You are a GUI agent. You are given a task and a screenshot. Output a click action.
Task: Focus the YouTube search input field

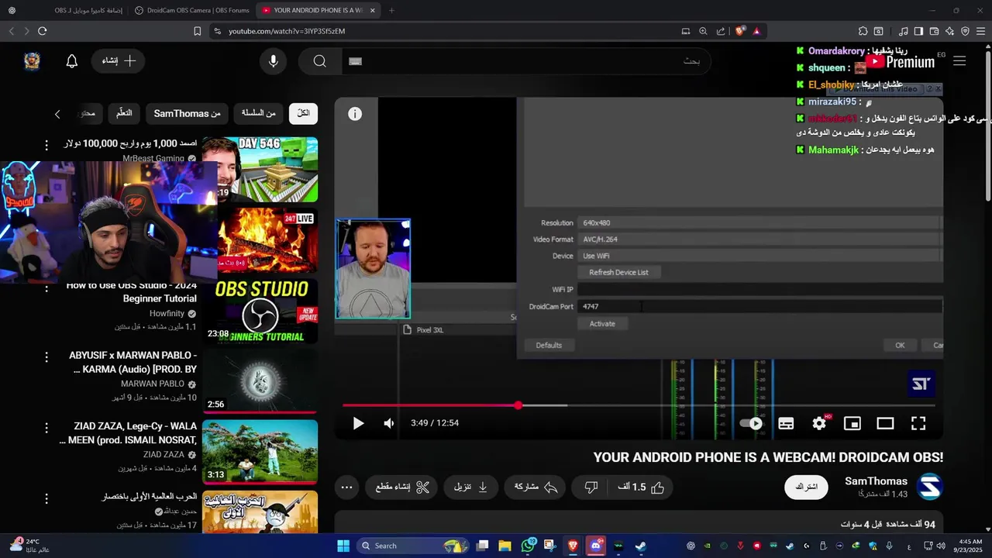tap(525, 61)
